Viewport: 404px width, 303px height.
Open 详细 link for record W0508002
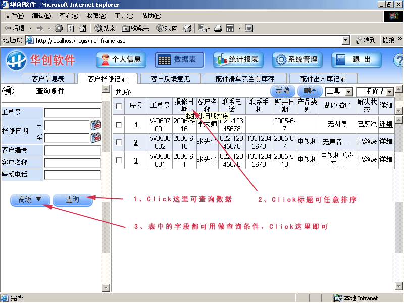click(x=385, y=142)
